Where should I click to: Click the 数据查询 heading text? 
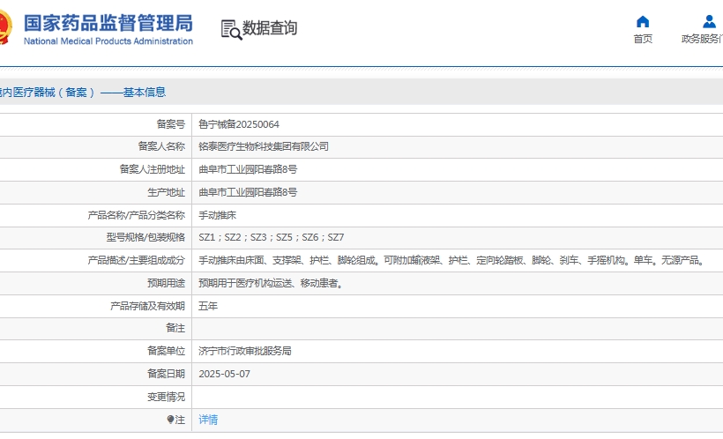pyautogui.click(x=270, y=28)
